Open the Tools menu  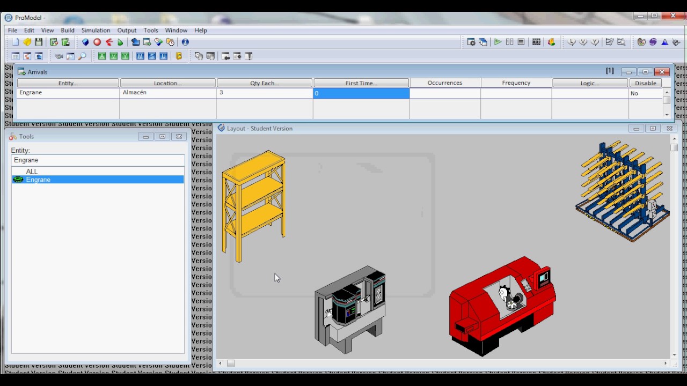[x=151, y=31]
